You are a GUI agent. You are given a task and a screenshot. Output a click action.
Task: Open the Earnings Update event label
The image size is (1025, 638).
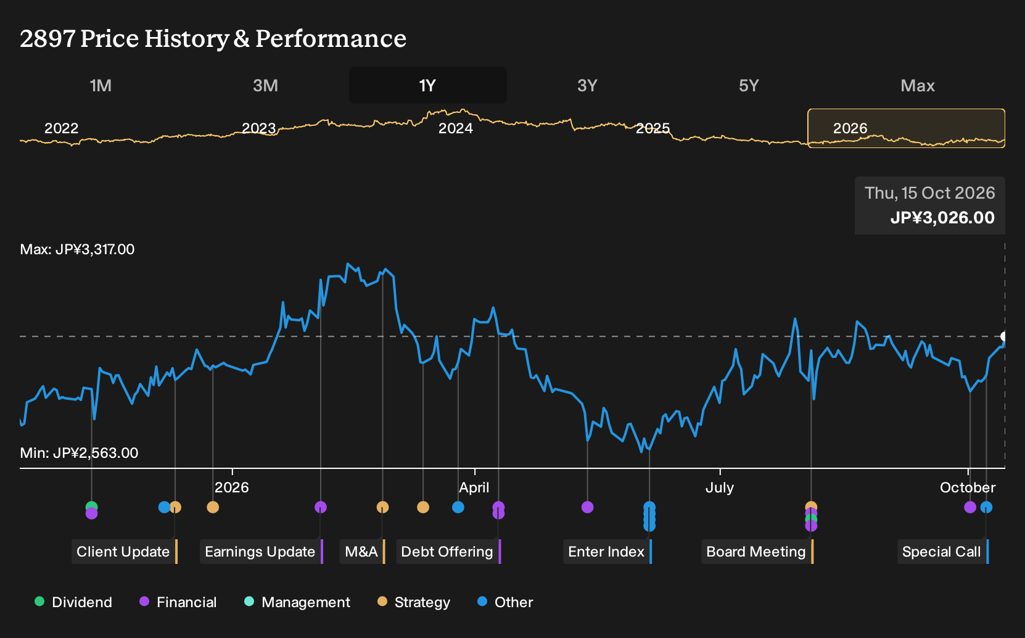(x=261, y=552)
